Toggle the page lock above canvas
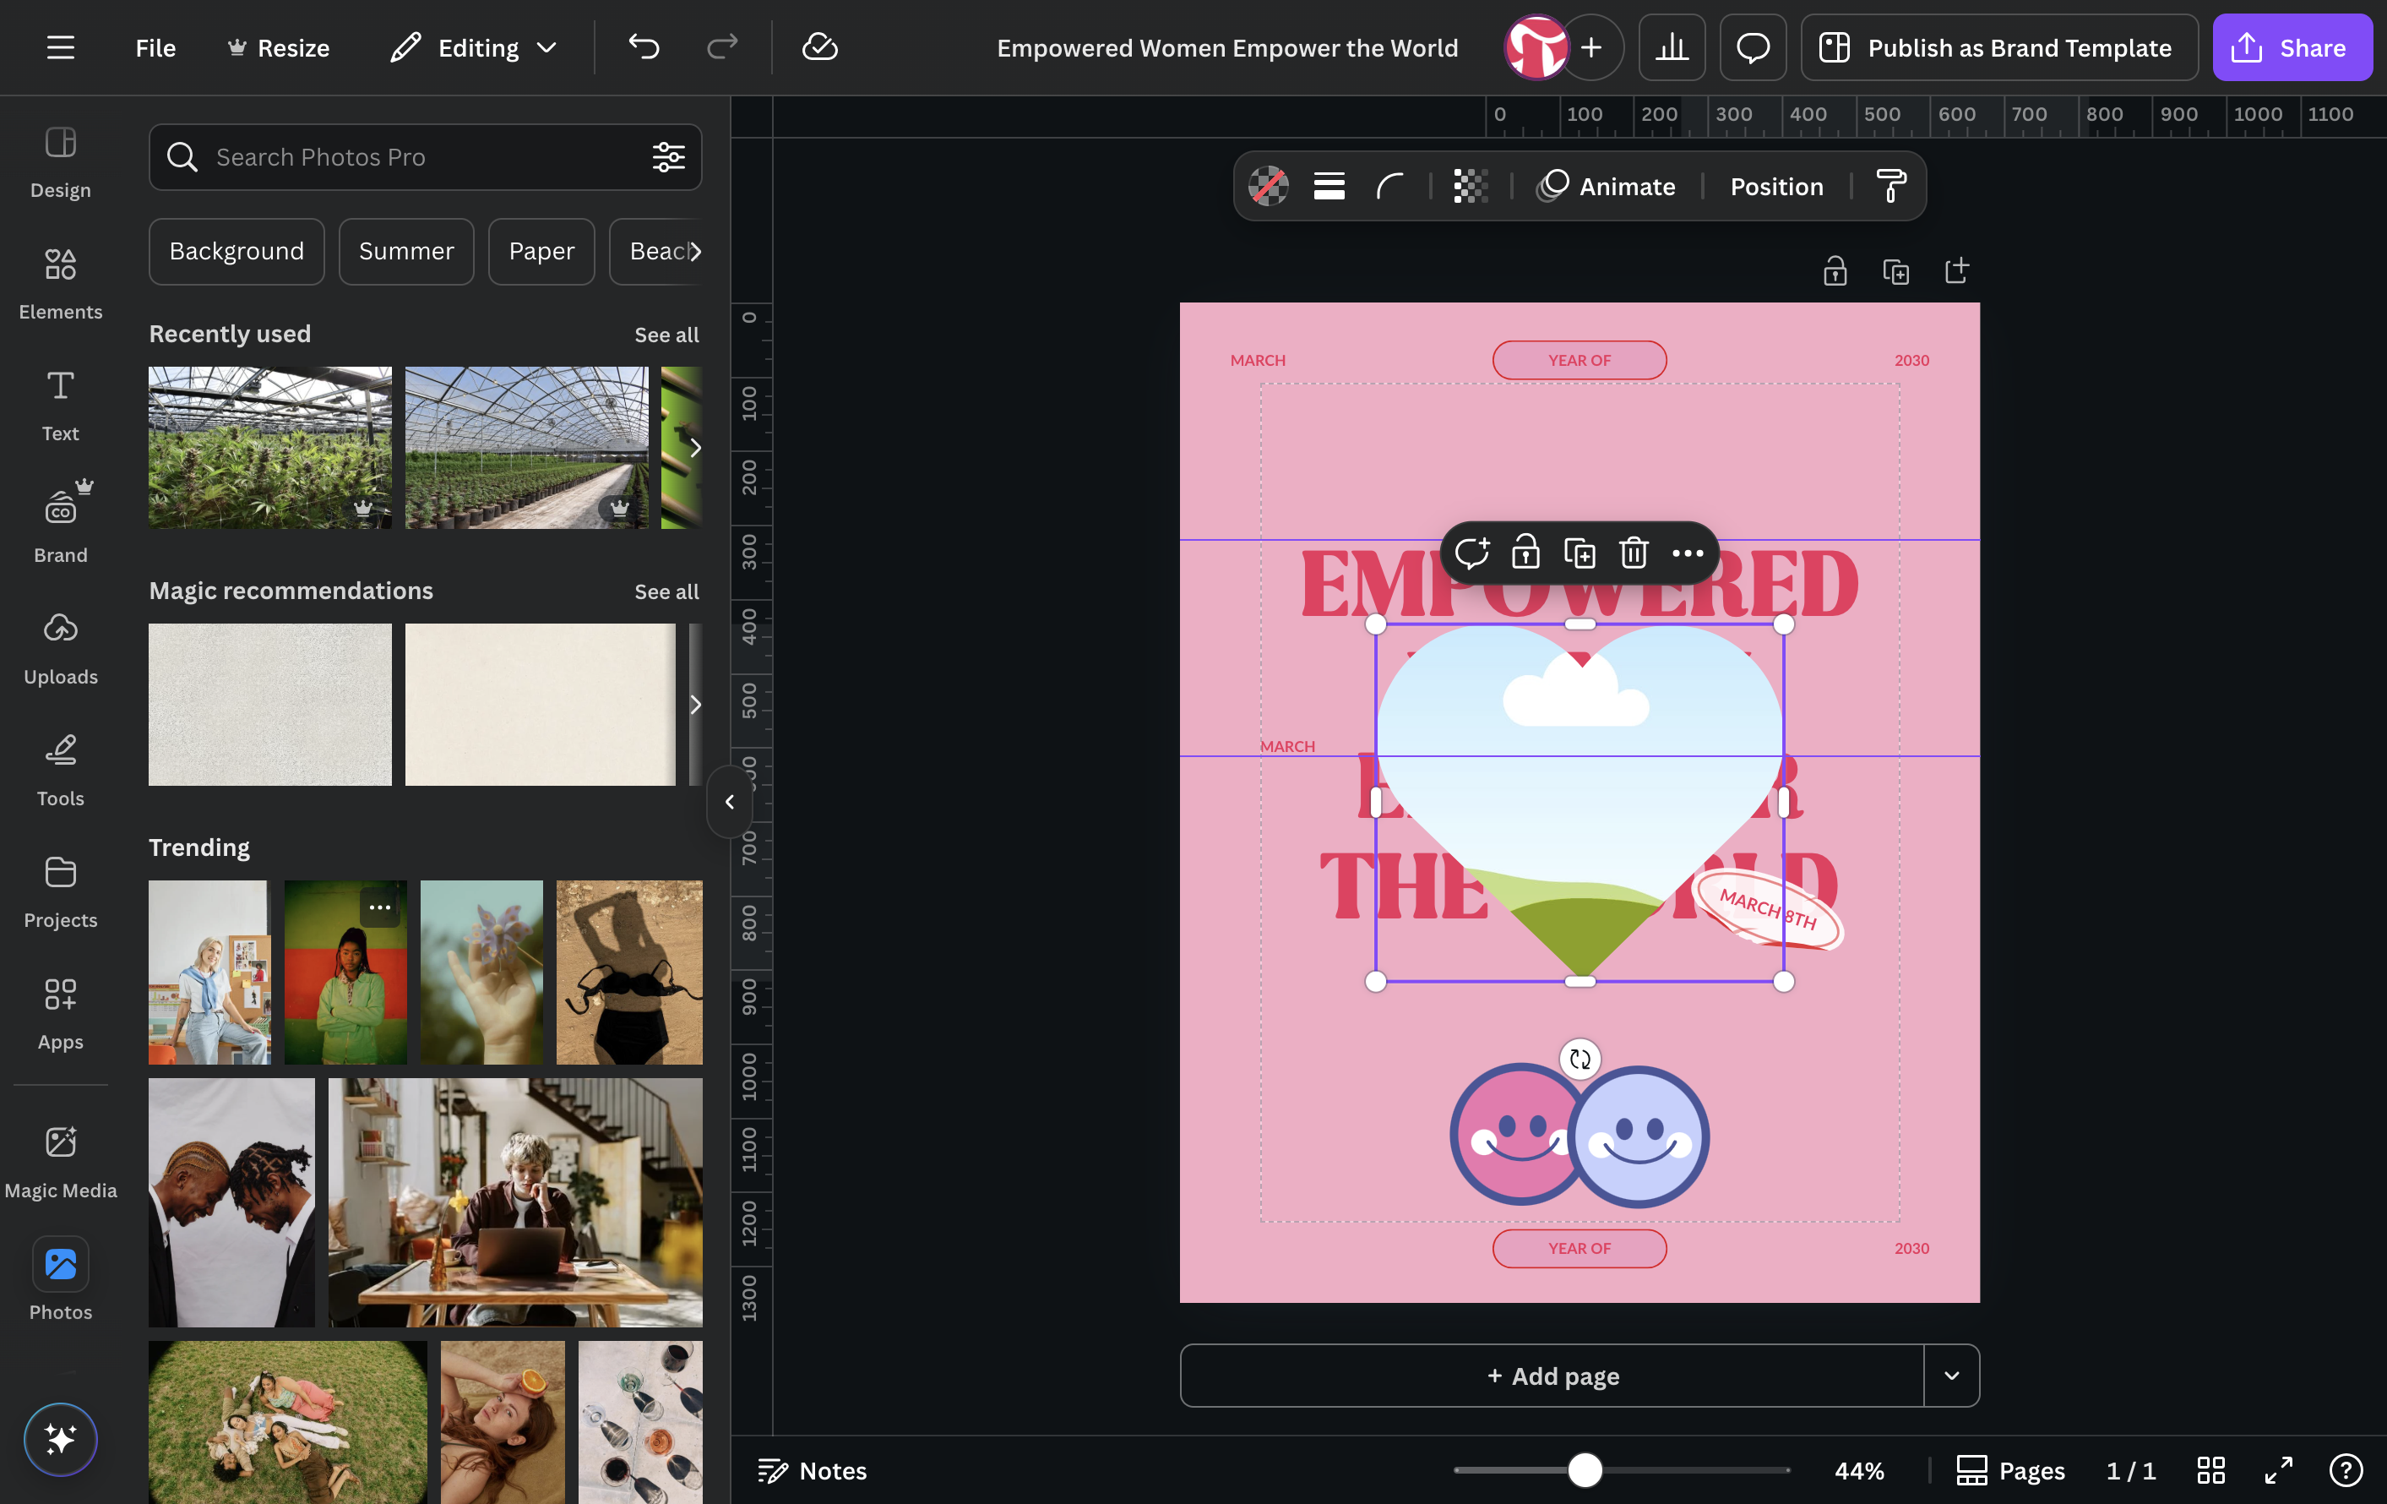Viewport: 2387px width, 1504px height. 1835,270
